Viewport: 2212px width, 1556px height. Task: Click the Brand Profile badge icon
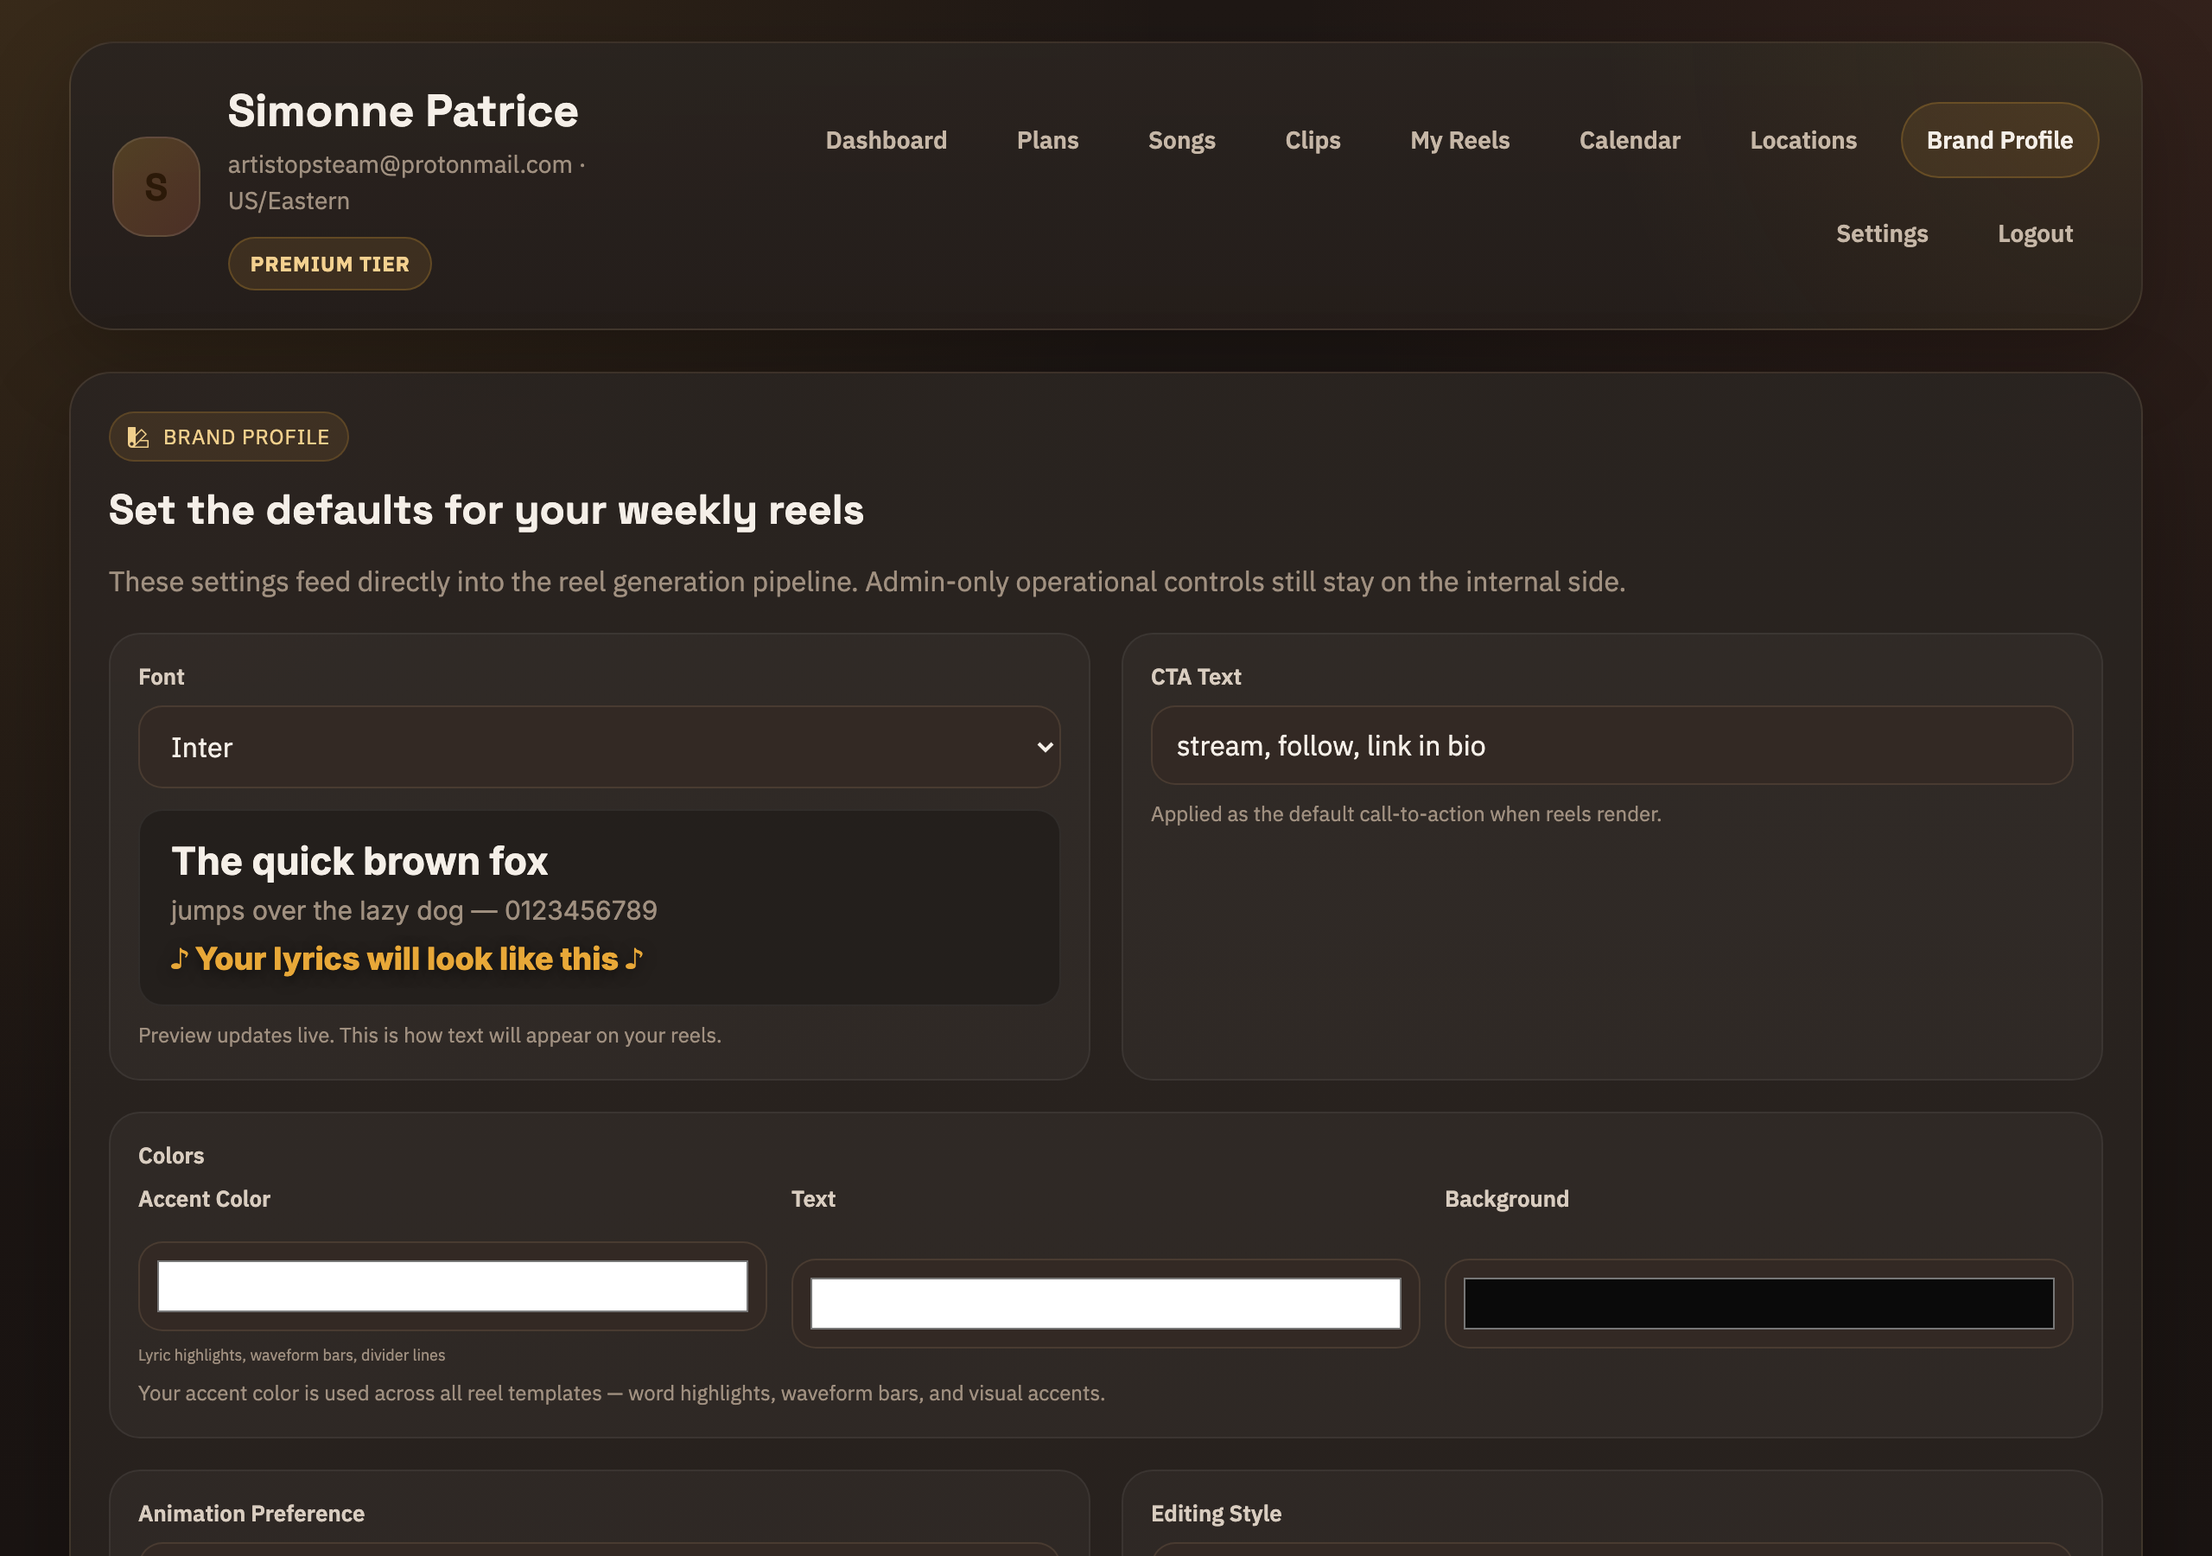click(139, 437)
